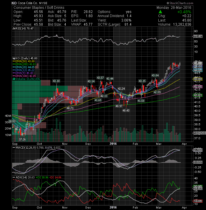Click the 2016 label under the price chart

click(113, 144)
